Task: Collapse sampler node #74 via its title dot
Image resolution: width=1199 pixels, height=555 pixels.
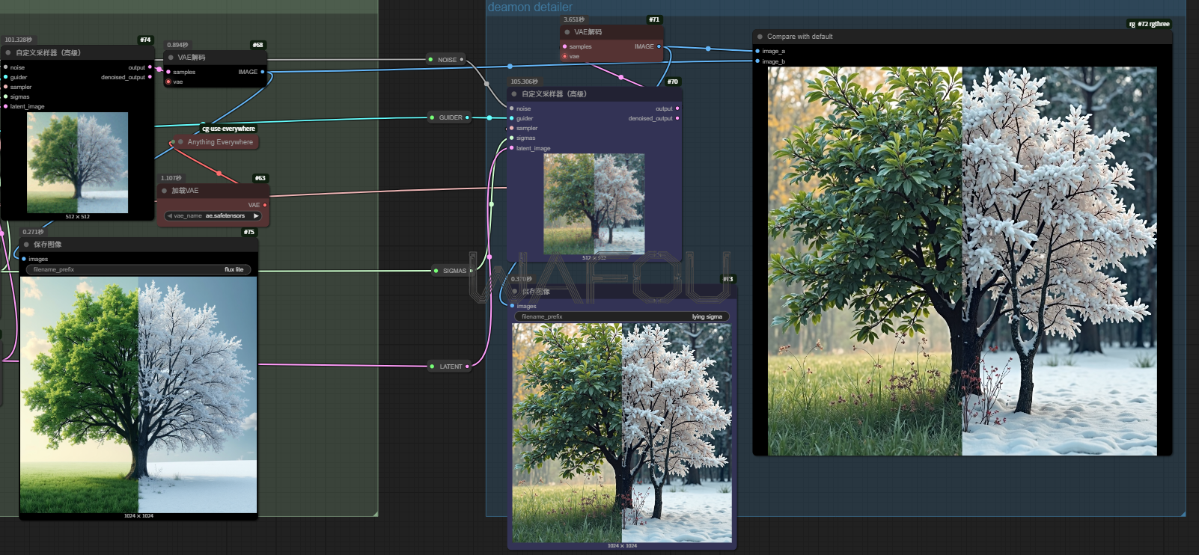Action: tap(8, 52)
